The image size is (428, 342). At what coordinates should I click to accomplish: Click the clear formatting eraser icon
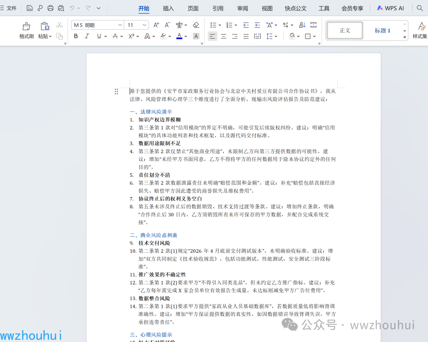coord(196,25)
